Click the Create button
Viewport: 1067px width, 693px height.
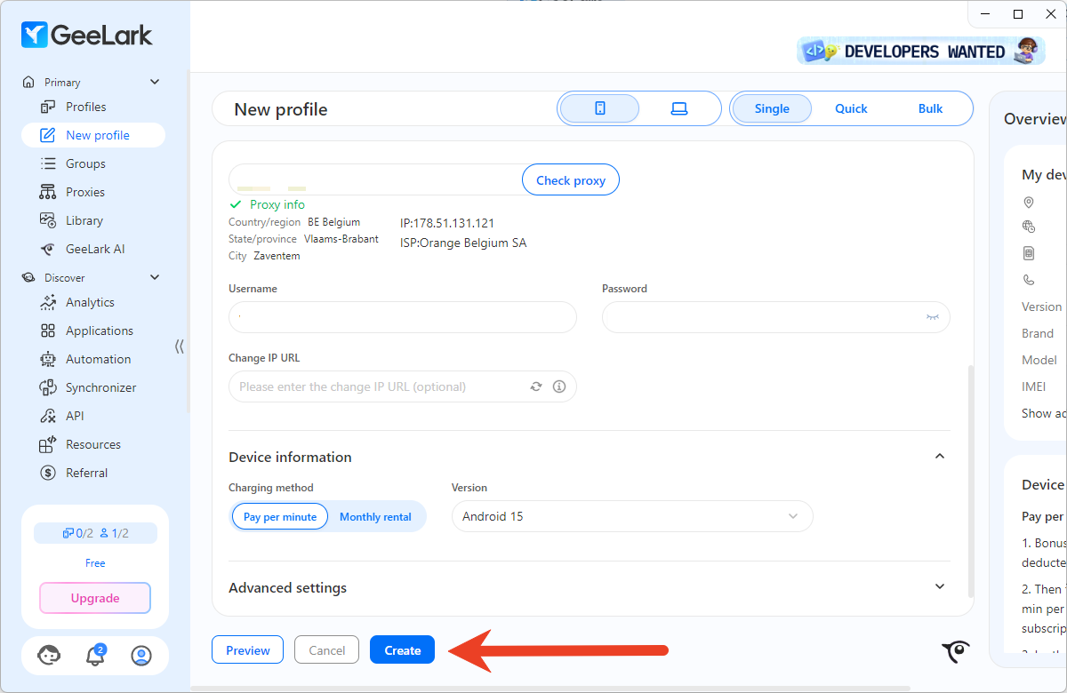click(x=402, y=650)
